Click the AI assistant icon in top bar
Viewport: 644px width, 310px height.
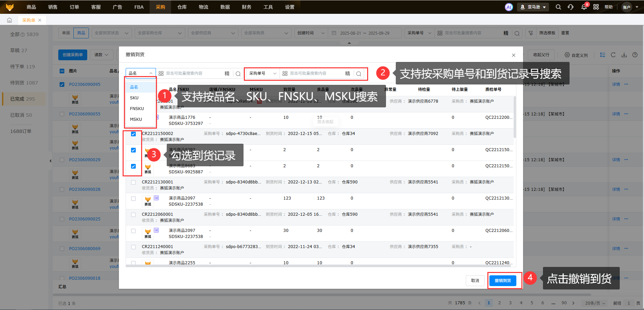coord(509,7)
